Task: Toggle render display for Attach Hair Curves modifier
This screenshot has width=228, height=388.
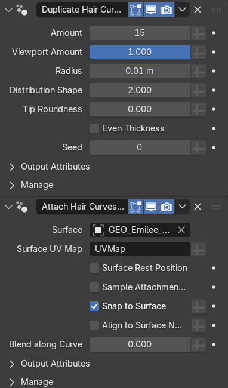Action: click(x=167, y=207)
